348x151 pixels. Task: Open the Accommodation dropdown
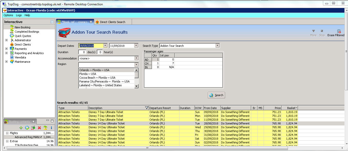[136, 58]
